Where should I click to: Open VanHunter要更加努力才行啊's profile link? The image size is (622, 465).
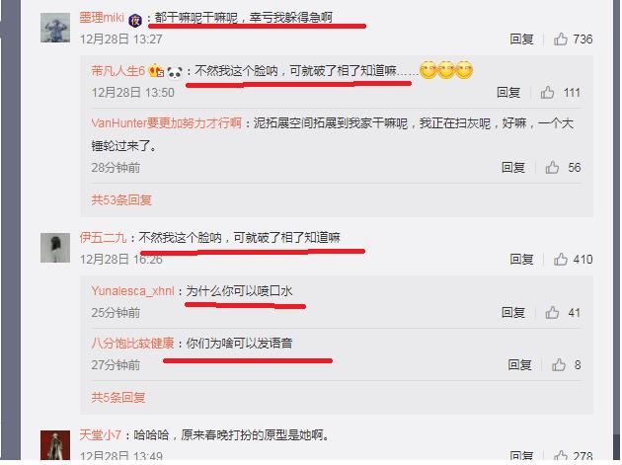(x=166, y=123)
